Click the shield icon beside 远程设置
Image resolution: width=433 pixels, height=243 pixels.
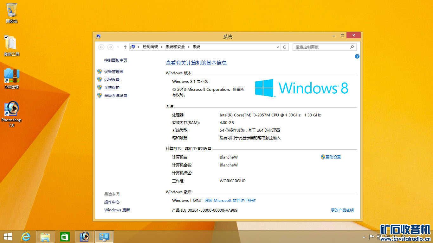(100, 79)
